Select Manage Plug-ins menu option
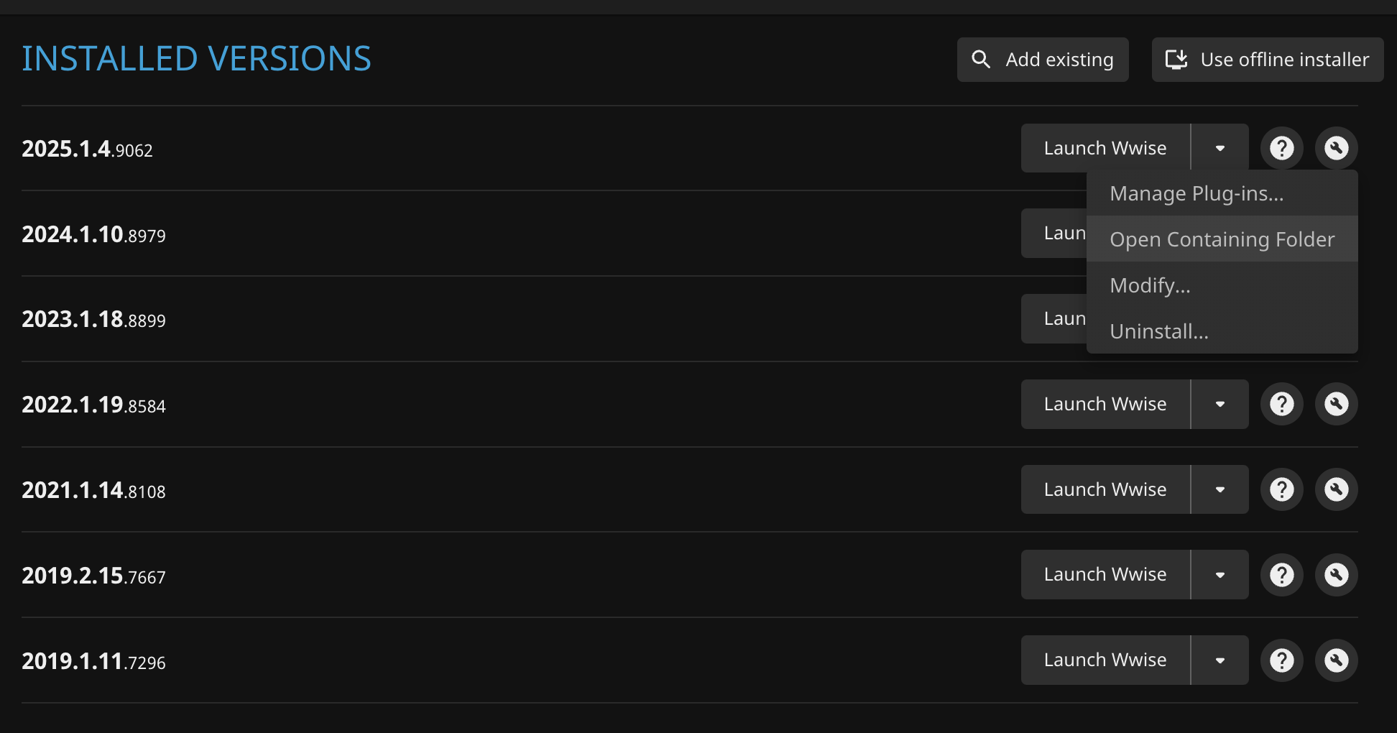1397x733 pixels. (1197, 193)
